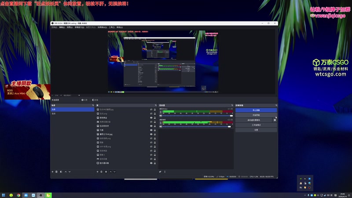Show the 游戏采集 source via eye icon
Screen dimensions: 352x198
point(151,159)
